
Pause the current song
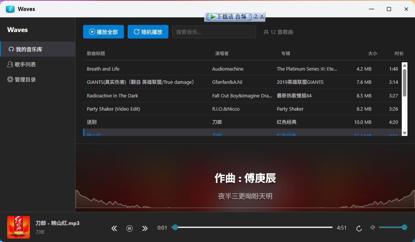point(130,228)
